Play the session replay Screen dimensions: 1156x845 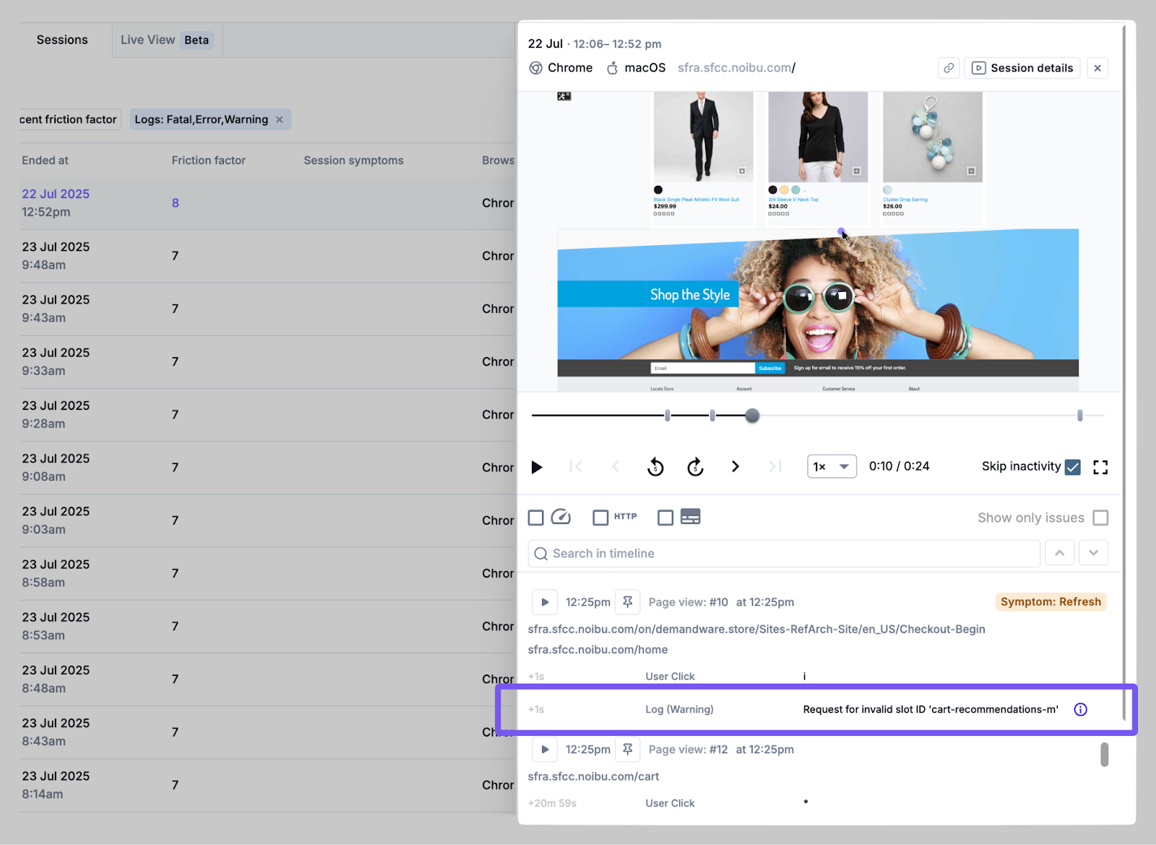(x=537, y=467)
